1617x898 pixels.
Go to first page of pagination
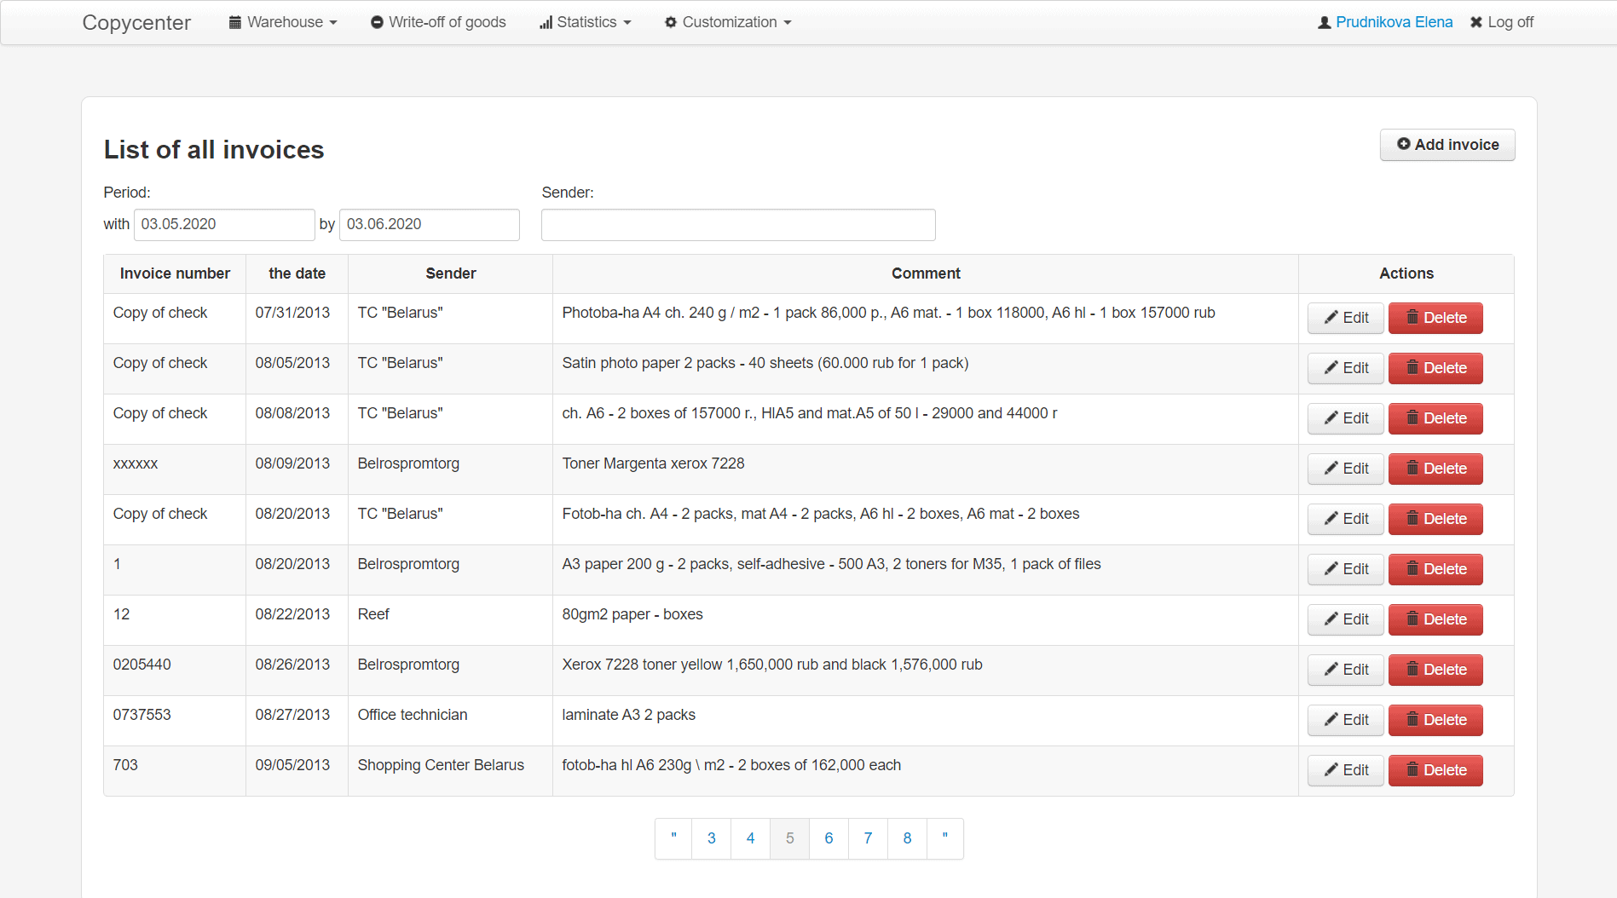click(673, 839)
